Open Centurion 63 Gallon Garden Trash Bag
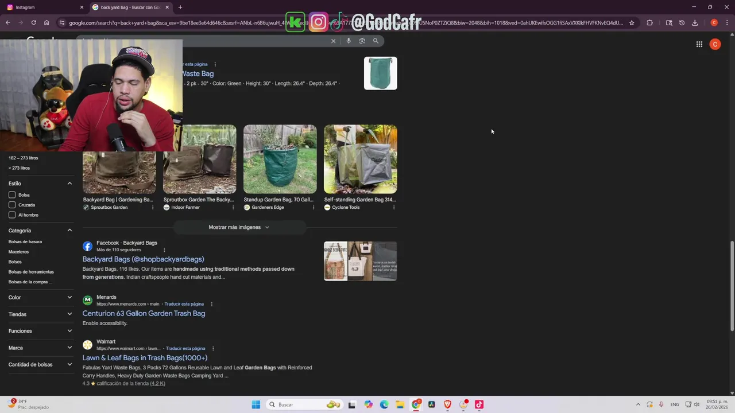The image size is (735, 413). (x=144, y=313)
